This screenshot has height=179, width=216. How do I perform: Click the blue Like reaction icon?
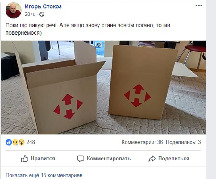pyautogui.click(x=9, y=142)
